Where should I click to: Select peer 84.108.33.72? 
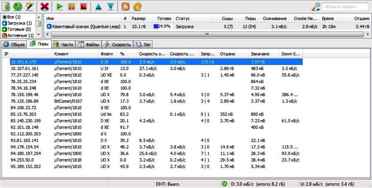[156, 108]
